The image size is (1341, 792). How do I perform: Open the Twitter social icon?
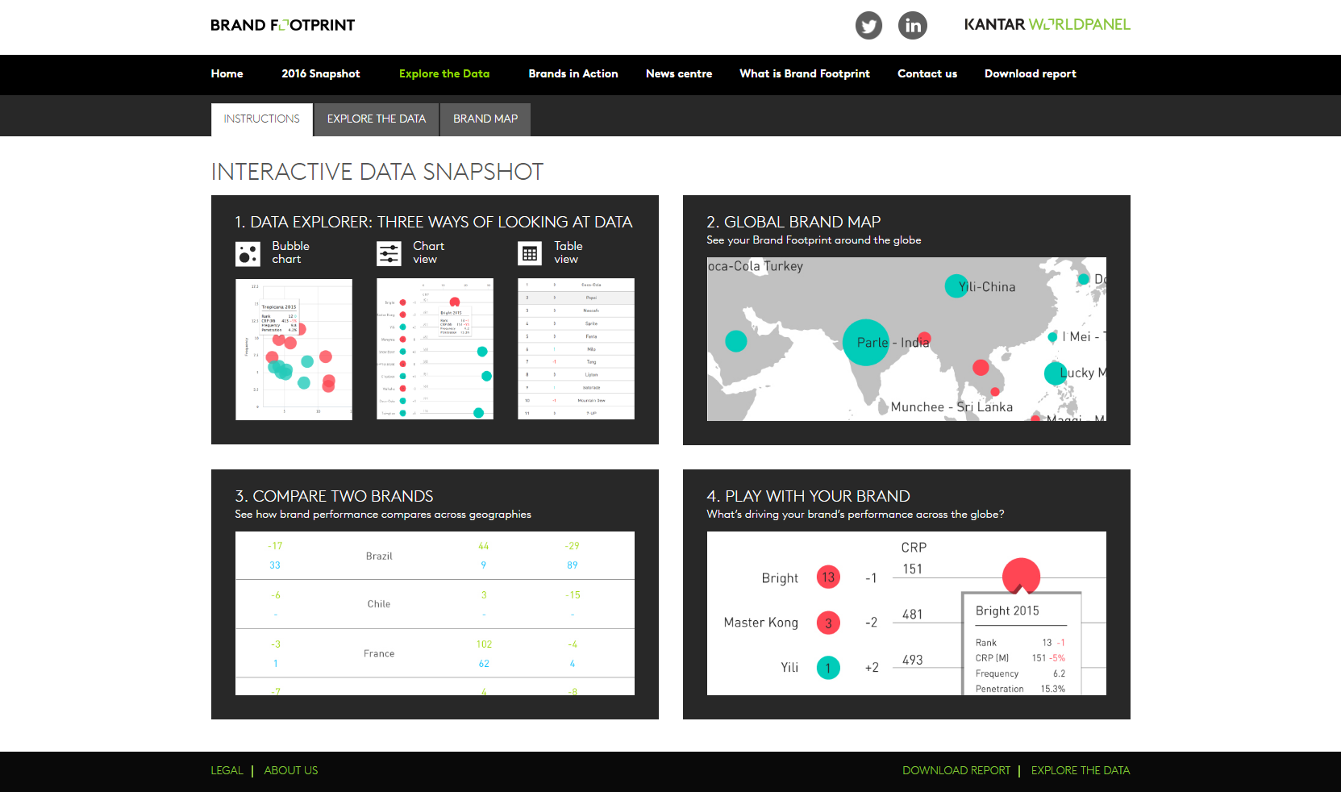868,25
